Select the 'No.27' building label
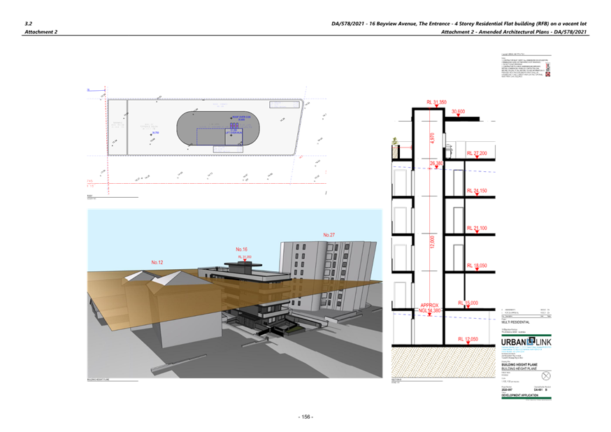The height and width of the screenshot is (432, 611). [329, 235]
